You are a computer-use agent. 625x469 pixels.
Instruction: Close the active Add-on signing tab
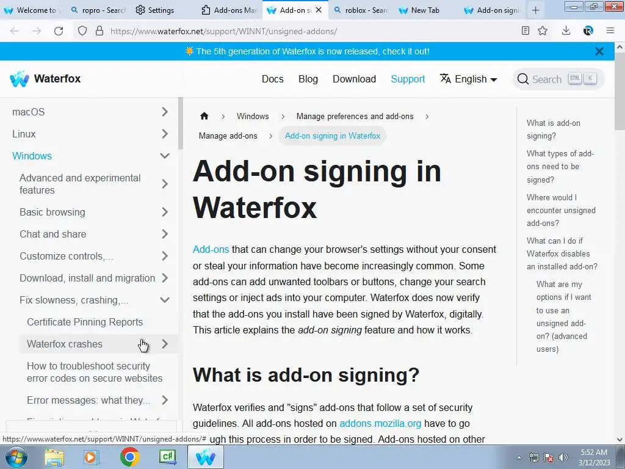pyautogui.click(x=319, y=10)
